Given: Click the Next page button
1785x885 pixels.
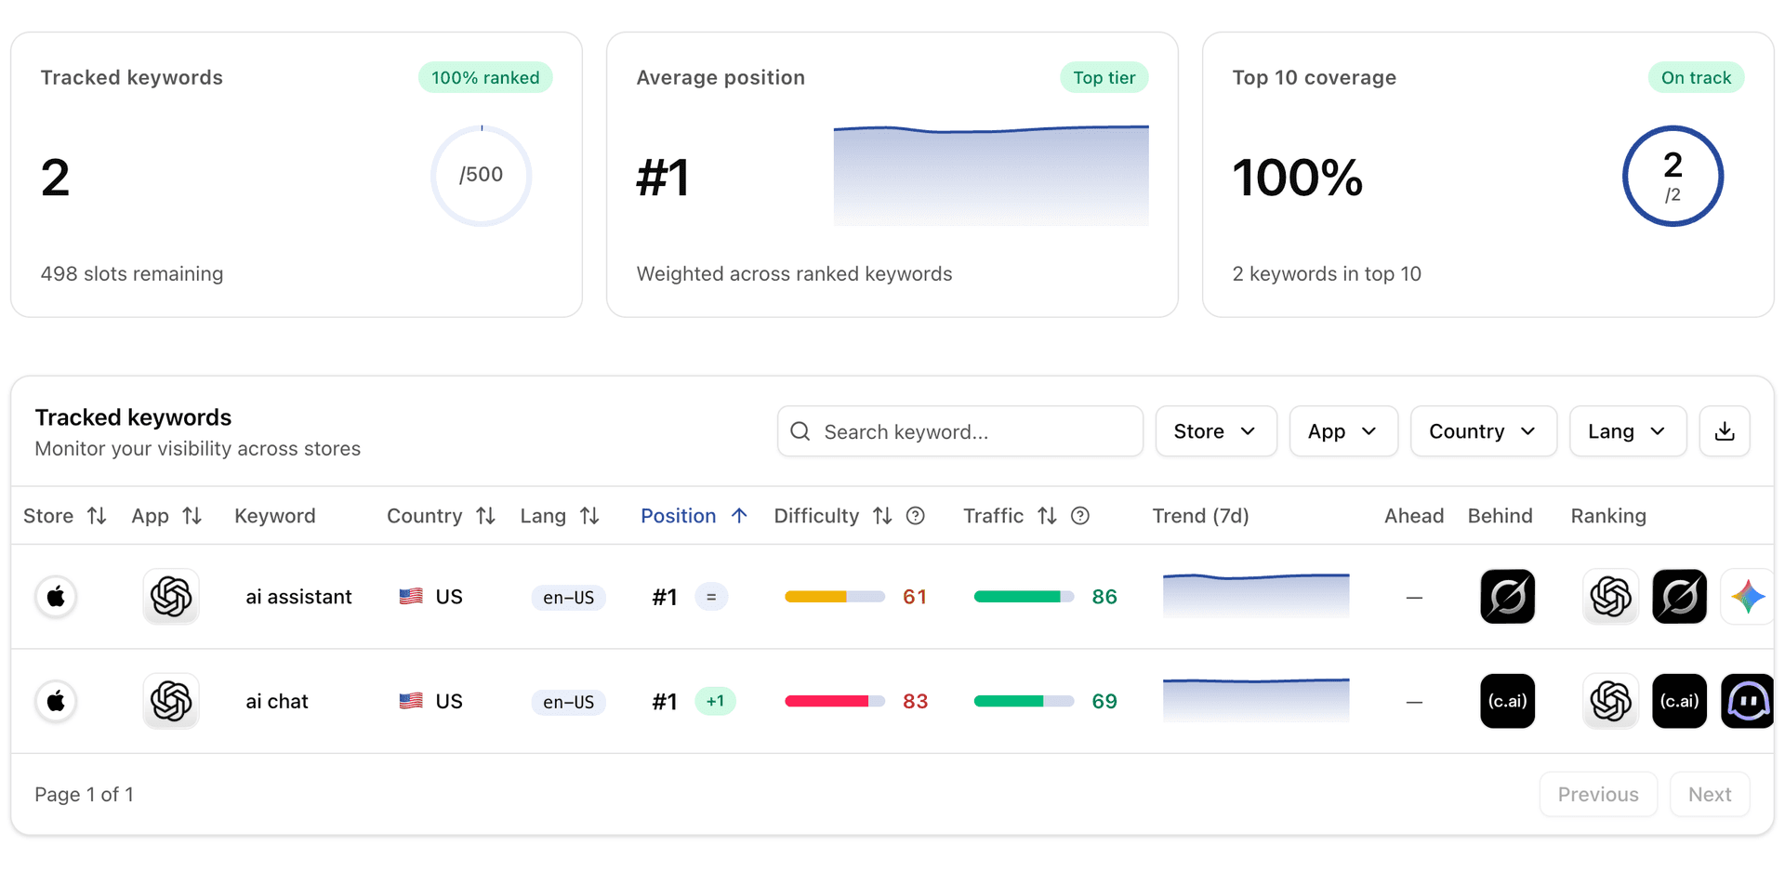Looking at the screenshot, I should coord(1709,795).
